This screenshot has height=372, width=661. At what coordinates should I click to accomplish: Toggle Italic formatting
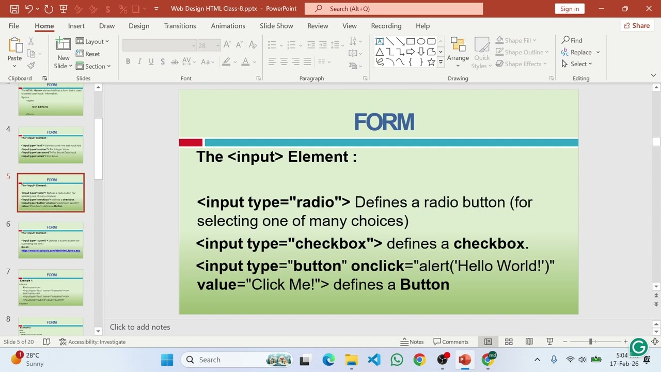(x=139, y=62)
